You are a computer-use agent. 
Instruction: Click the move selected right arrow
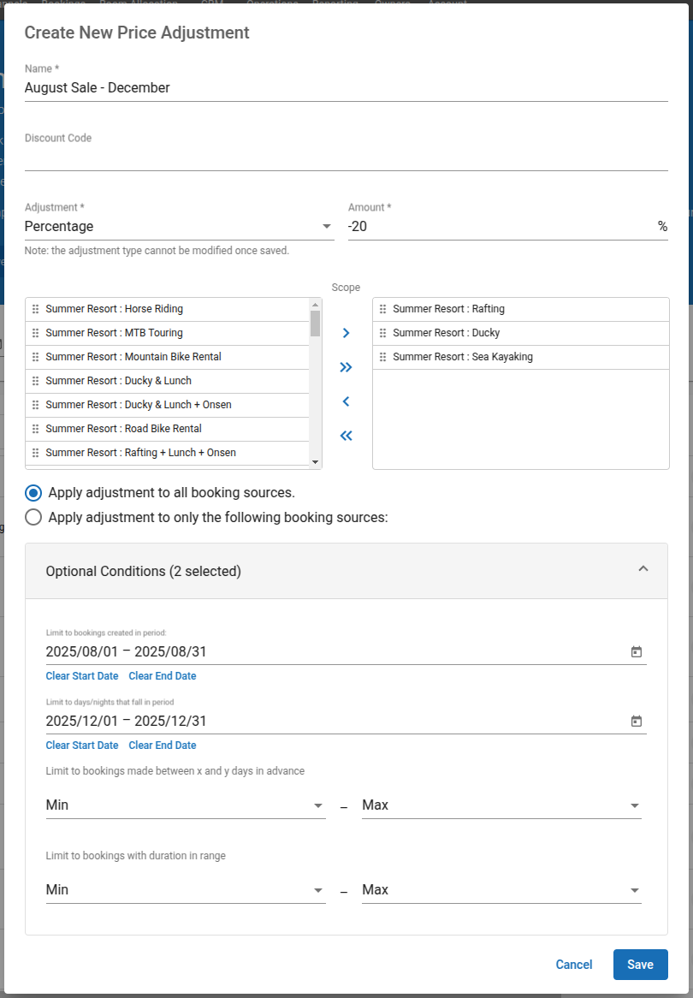click(x=346, y=333)
